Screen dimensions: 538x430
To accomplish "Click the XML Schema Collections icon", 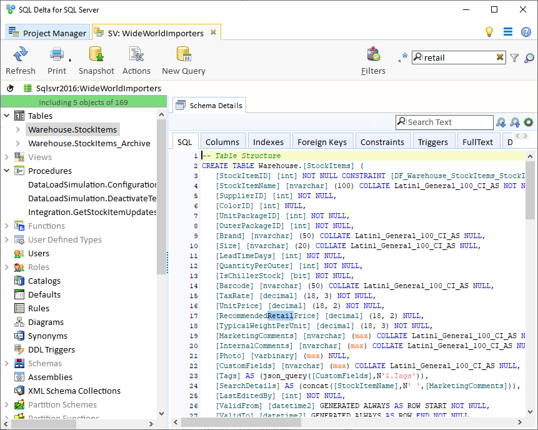I will (19, 391).
